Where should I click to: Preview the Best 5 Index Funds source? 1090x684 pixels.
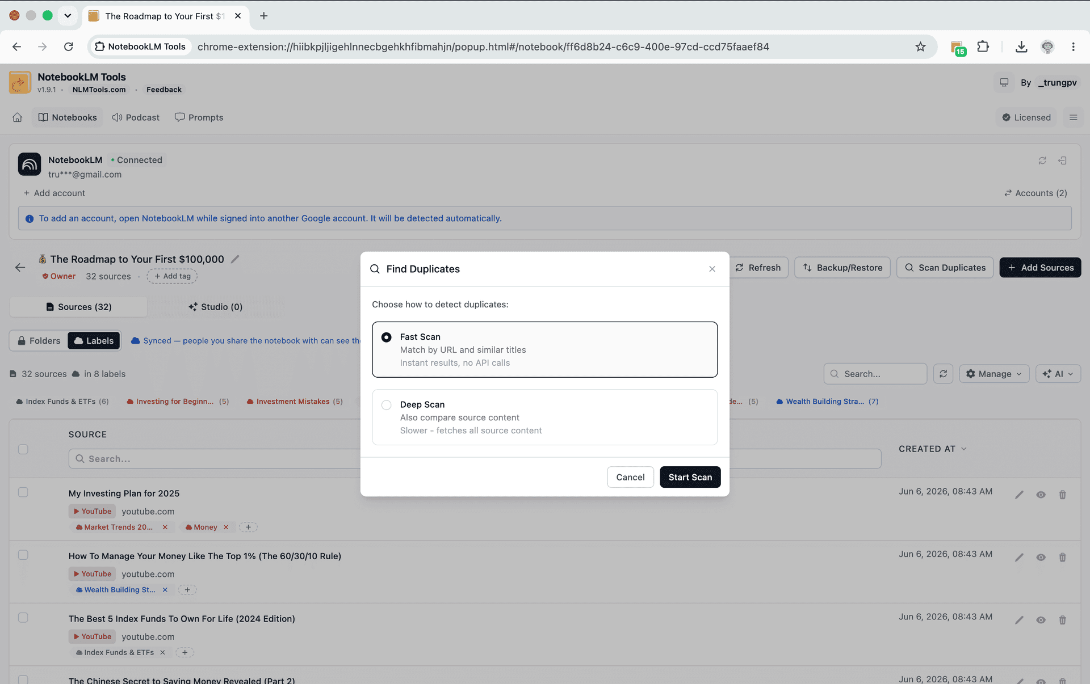[1041, 620]
